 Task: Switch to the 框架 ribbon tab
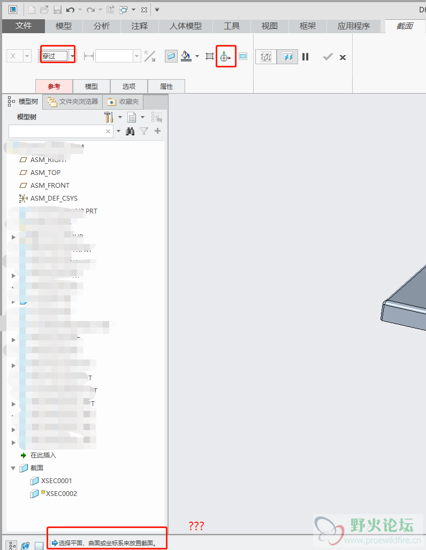click(307, 26)
